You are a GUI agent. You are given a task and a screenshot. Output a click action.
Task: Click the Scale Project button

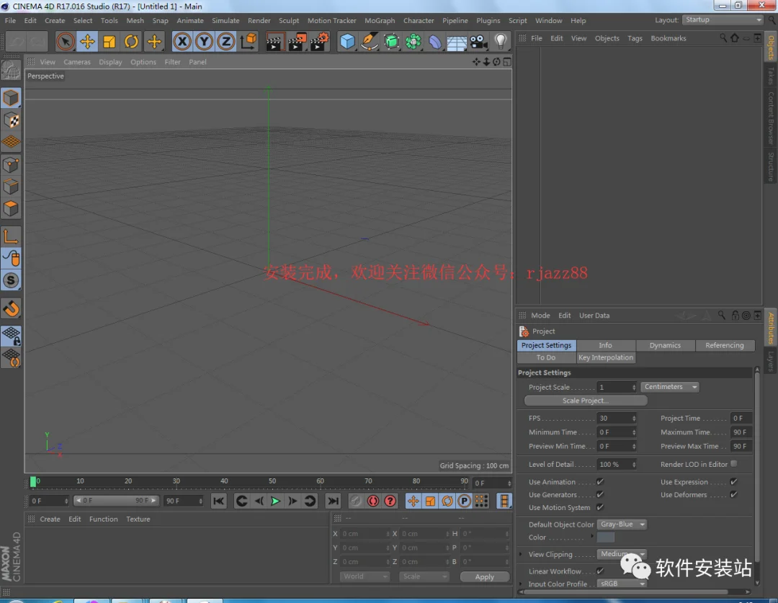point(586,401)
